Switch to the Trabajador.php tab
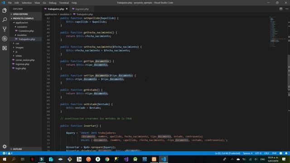The image size is (290, 163). coord(56,9)
